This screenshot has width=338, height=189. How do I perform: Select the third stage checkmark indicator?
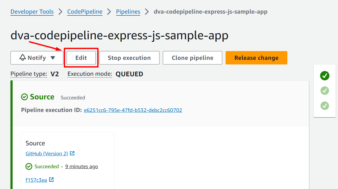point(325,106)
